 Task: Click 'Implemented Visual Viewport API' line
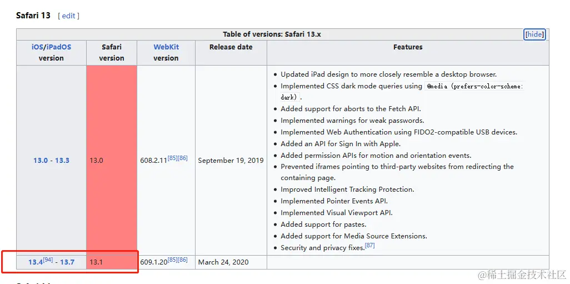pyautogui.click(x=337, y=213)
